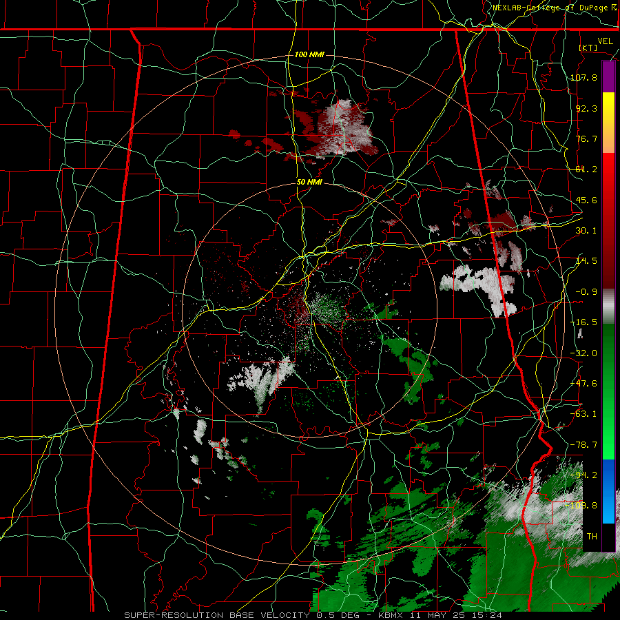Select the [KT] units label
The image size is (620, 620).
588,48
